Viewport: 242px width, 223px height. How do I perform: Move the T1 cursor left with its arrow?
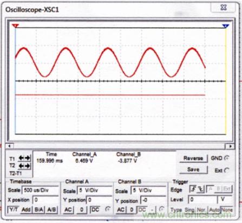21,158
